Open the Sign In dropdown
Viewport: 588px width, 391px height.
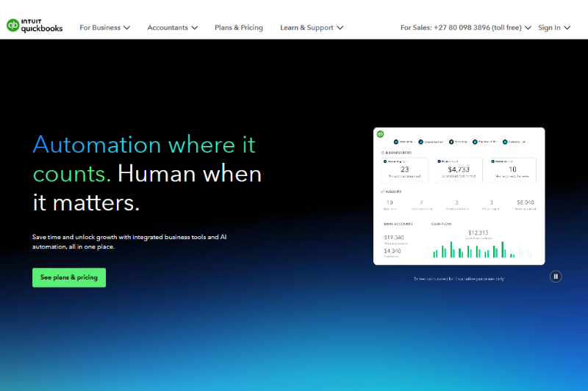554,28
